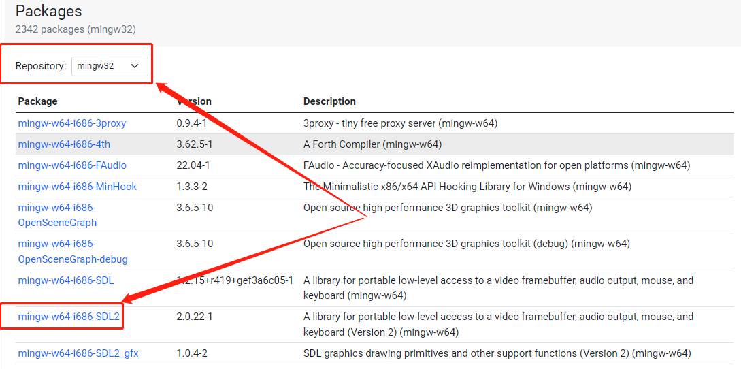Click version 0.9.4-1 of 3proxy
Screen dimensions: 741x369
pyautogui.click(x=192, y=123)
